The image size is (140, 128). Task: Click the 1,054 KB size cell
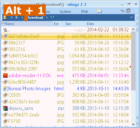pyautogui.click(x=77, y=56)
